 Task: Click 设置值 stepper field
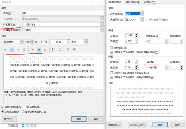177,67
